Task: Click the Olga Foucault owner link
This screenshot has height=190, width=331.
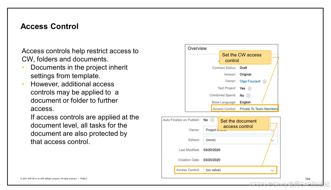Action: pos(250,81)
